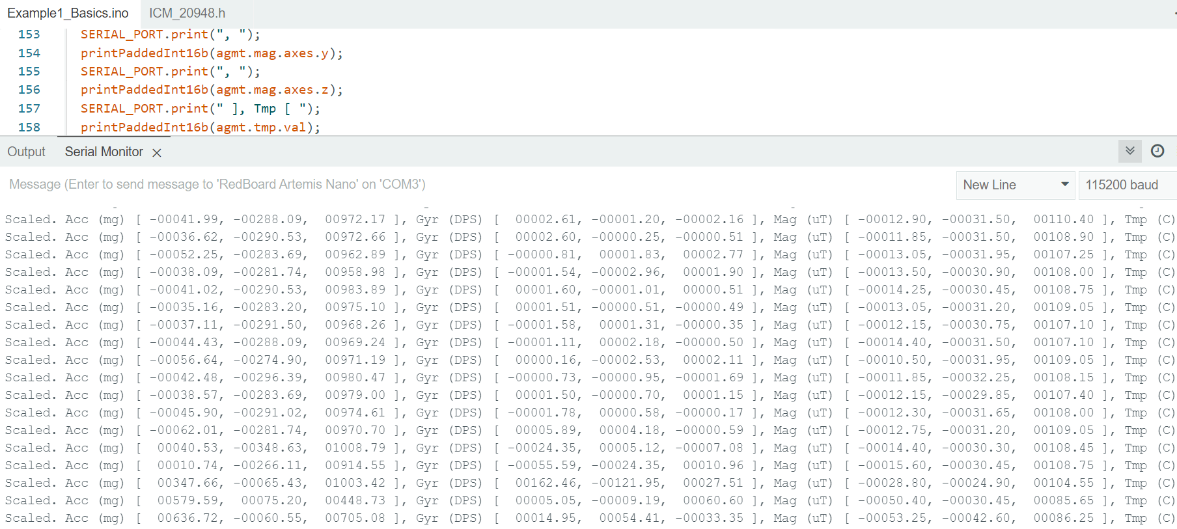Click Gyr value -00121.95 in output
This screenshot has width=1177, height=529.
625,483
